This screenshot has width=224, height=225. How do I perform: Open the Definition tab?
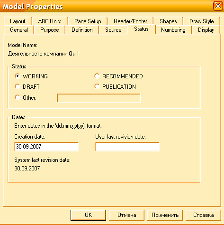point(82,30)
